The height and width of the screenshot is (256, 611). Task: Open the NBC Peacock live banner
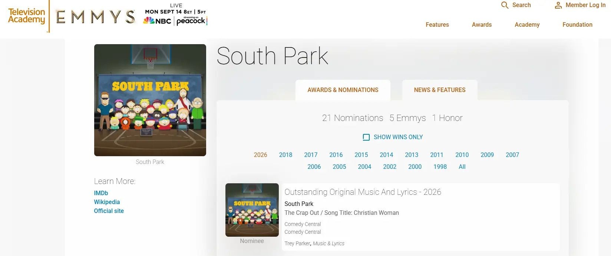[x=175, y=14]
